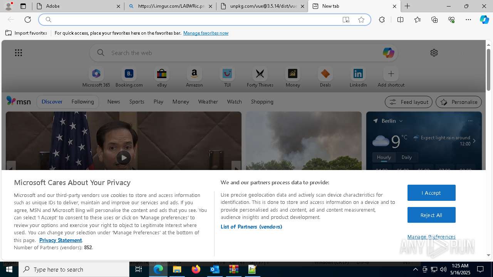Open Amazon shortcut tile

click(x=194, y=77)
